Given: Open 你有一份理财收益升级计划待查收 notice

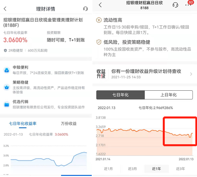Looking at the screenshot, I should pyautogui.click(x=146, y=71).
